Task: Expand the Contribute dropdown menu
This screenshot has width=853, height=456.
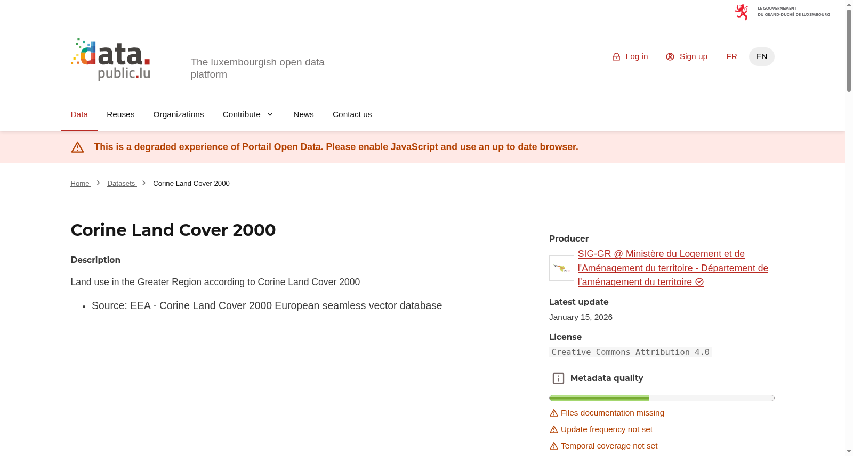Action: [x=248, y=114]
